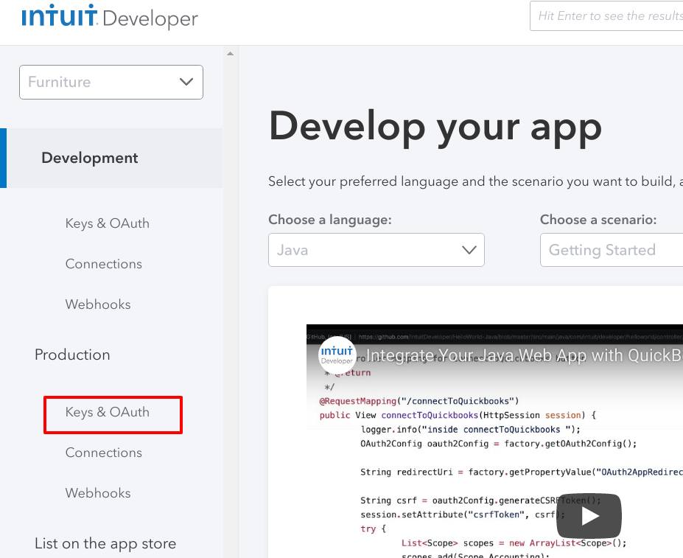
Task: Click the Intuit Developer channel avatar on video
Action: [x=337, y=355]
